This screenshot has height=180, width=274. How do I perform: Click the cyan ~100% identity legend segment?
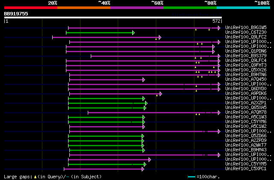point(244,8)
